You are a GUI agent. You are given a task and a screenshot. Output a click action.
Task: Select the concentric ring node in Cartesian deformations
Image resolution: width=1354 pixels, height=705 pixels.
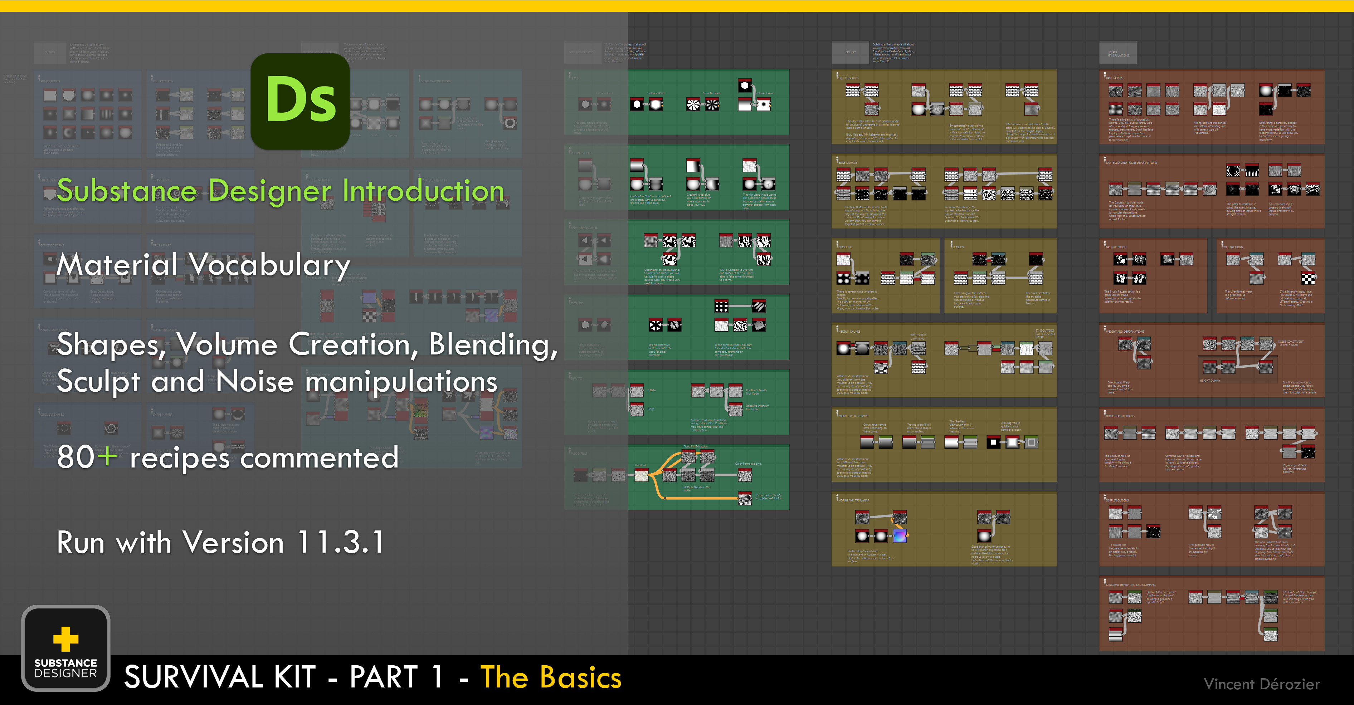click(1210, 189)
